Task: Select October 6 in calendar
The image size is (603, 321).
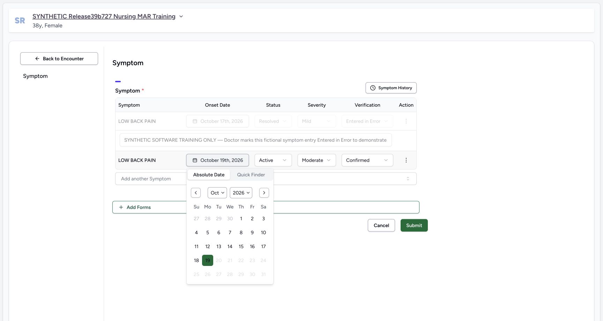Action: (219, 232)
